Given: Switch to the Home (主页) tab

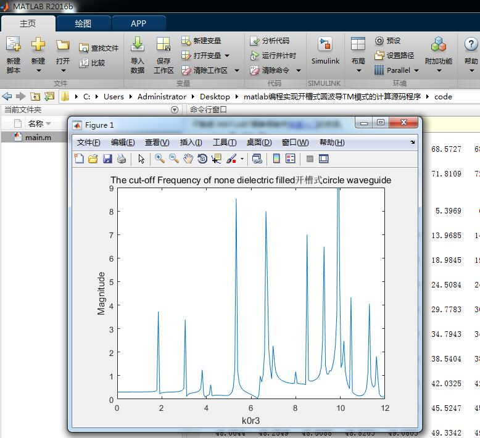Looking at the screenshot, I should [x=28, y=23].
